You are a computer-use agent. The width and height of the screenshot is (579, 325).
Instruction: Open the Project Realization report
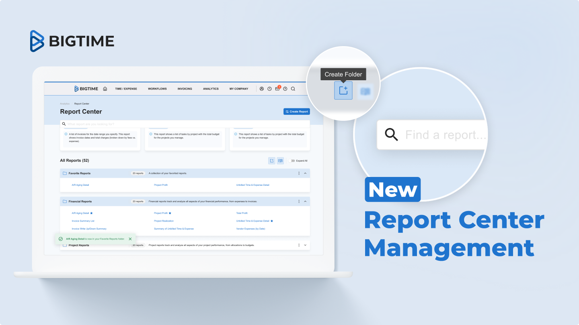164,221
